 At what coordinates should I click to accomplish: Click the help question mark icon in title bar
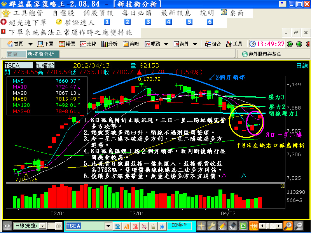(283, 4)
